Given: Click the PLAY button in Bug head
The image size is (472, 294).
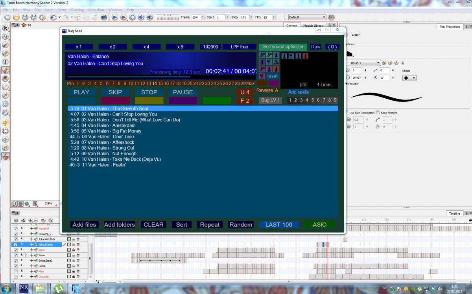Looking at the screenshot, I should pos(81,92).
